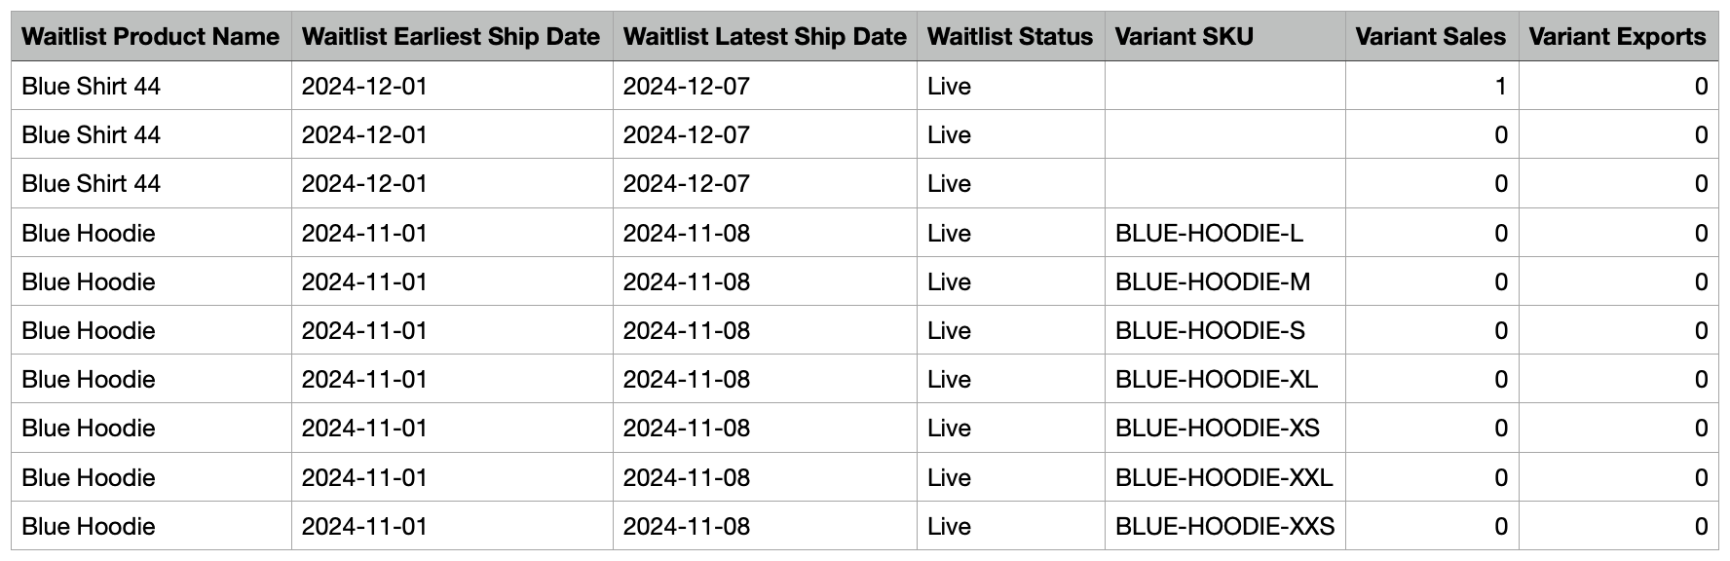Select the BLUE-HOODIE-S SKU cell
Viewport: 1730px width, 561px height.
coord(1210,331)
